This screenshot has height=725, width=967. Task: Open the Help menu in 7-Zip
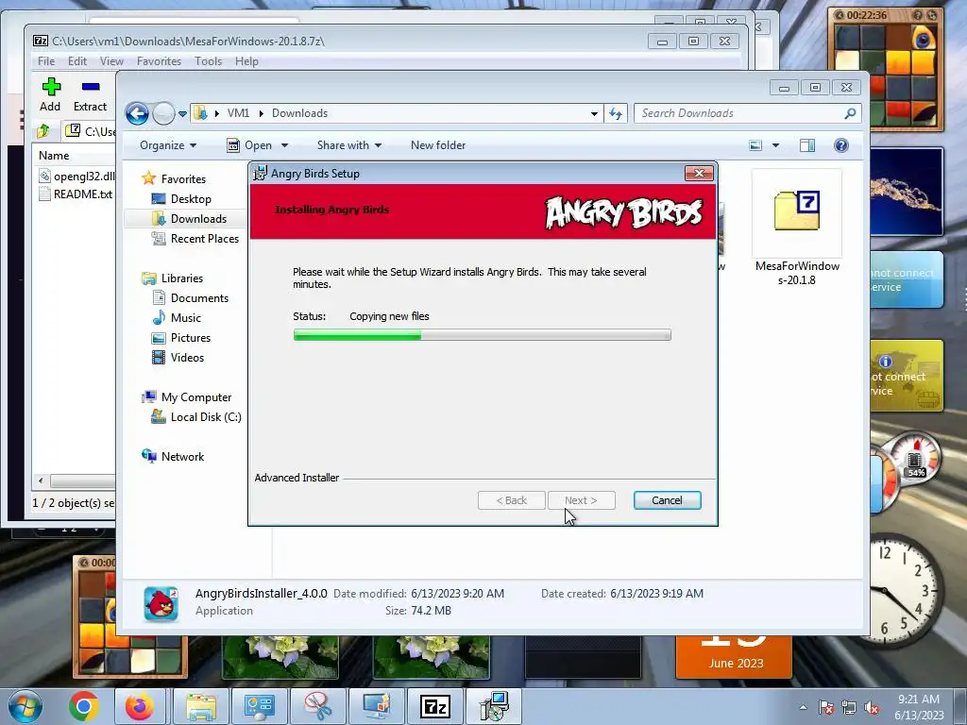[x=246, y=61]
